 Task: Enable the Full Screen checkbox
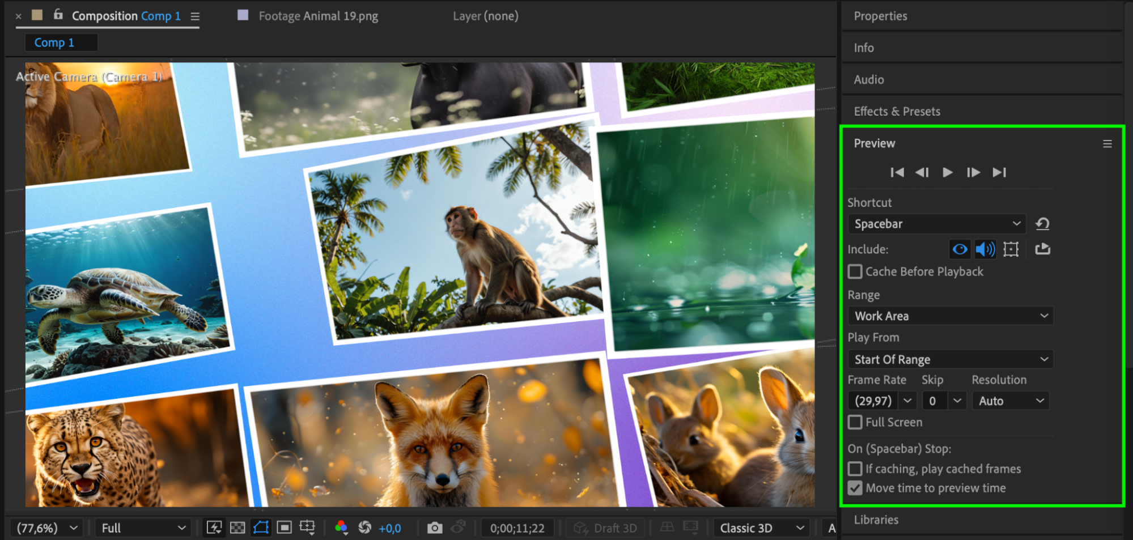855,422
